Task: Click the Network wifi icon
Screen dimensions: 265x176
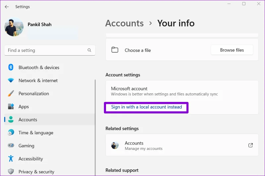Action: point(11,80)
